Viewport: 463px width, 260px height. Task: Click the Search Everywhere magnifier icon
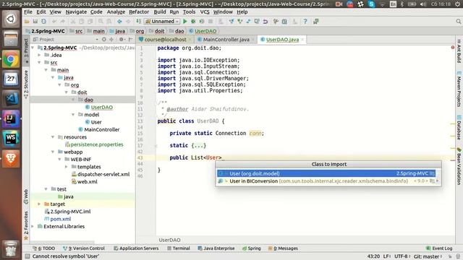coord(458,22)
